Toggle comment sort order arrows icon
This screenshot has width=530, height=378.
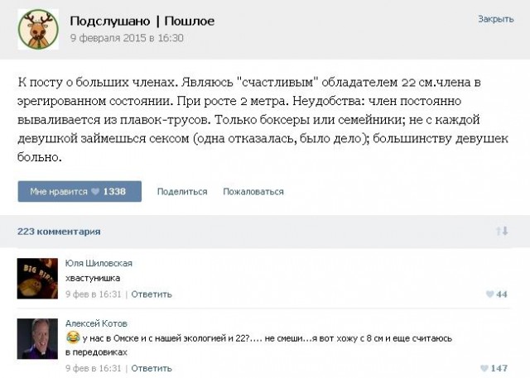point(501,232)
